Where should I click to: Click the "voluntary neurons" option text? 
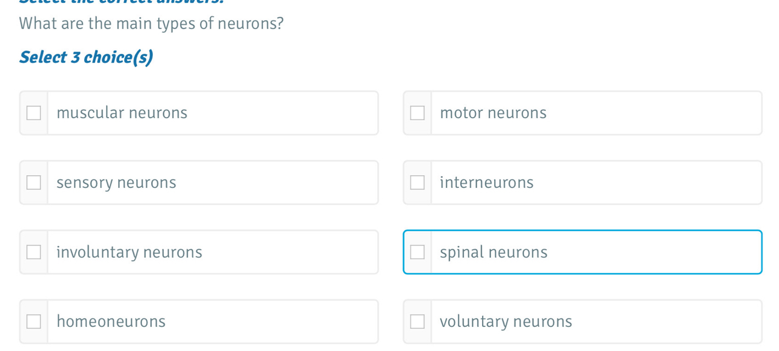click(x=506, y=322)
